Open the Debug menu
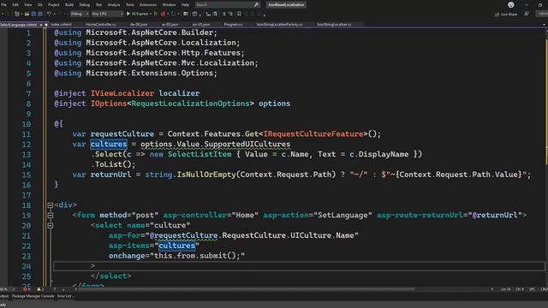 click(84, 5)
